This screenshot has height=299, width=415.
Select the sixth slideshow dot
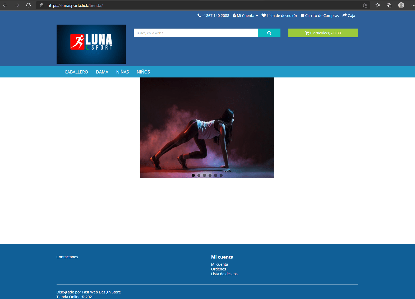coord(221,175)
